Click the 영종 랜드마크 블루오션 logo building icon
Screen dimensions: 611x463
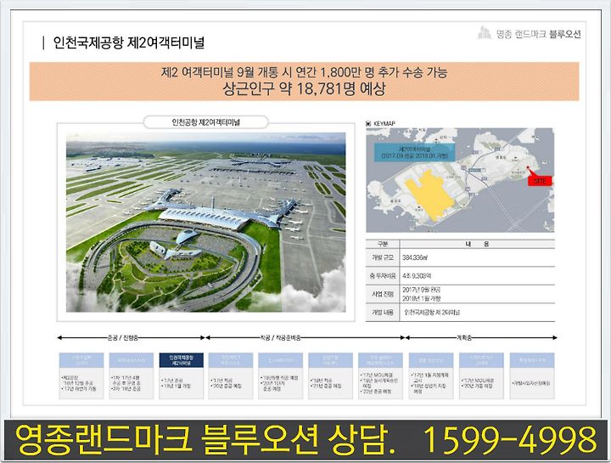485,33
